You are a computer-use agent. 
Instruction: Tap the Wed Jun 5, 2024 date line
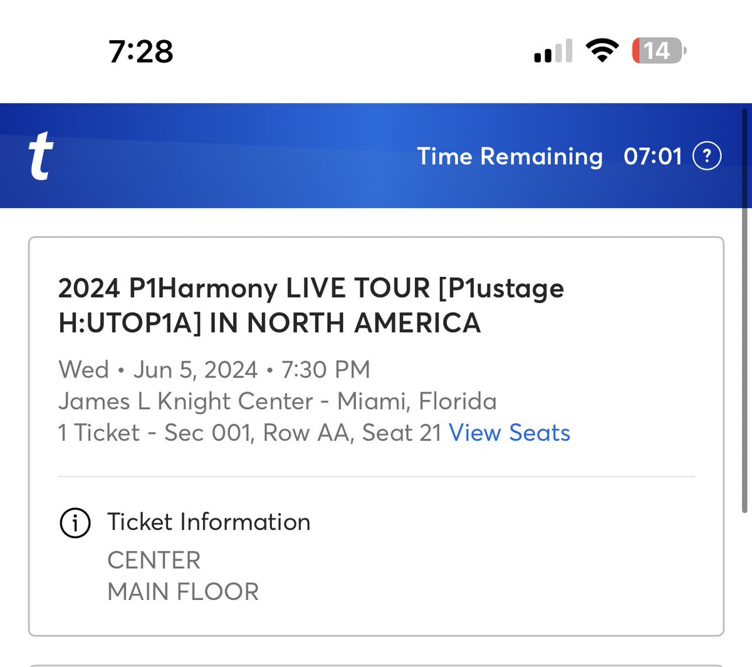click(214, 370)
